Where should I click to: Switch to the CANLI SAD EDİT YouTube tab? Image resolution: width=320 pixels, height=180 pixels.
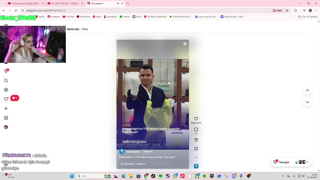tap(65, 3)
